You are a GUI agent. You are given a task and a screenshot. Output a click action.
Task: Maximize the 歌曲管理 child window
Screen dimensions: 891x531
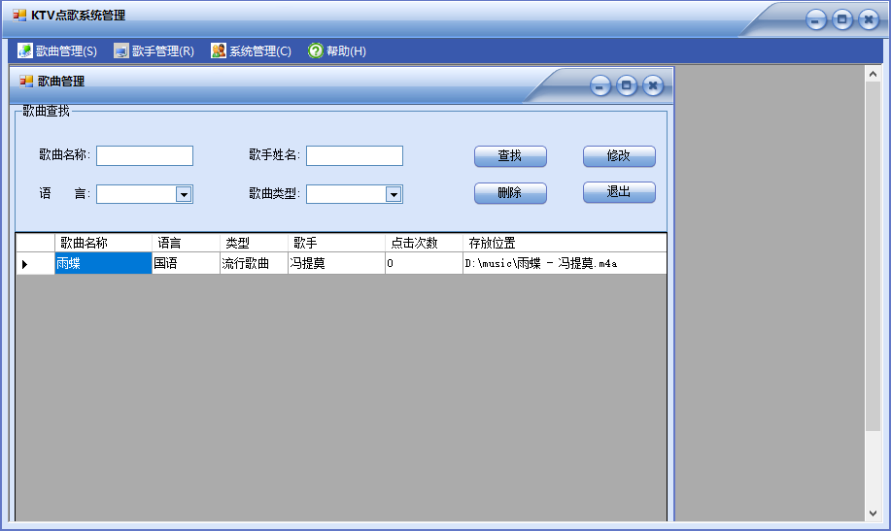point(626,85)
